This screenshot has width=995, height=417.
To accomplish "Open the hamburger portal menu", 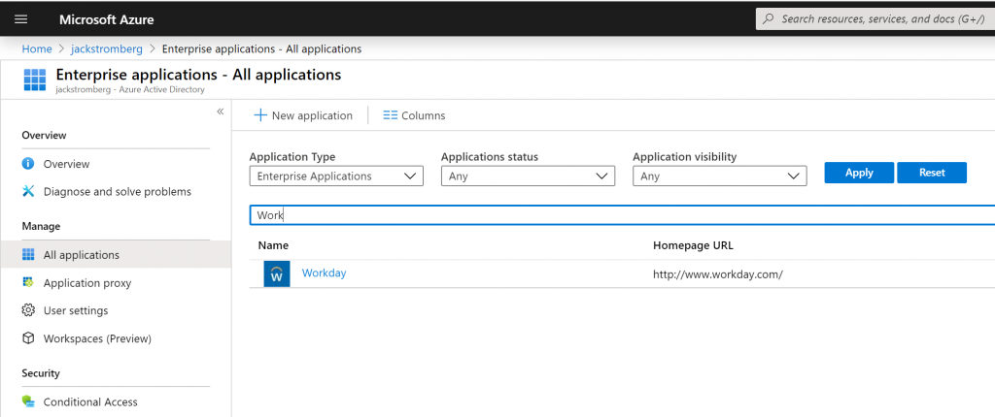I will [21, 19].
